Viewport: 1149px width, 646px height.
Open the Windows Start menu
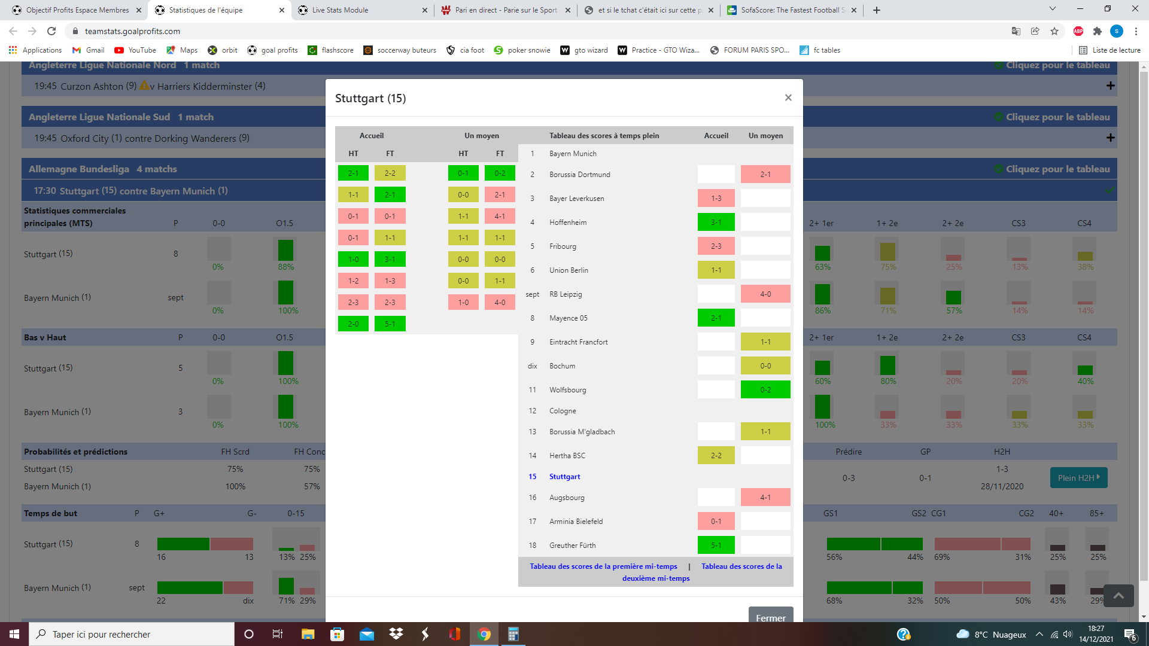pyautogui.click(x=14, y=634)
